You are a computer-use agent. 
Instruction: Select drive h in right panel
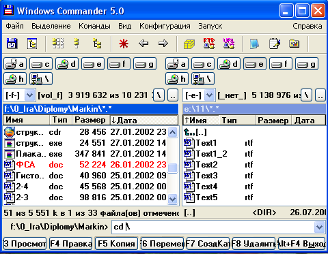click(x=177, y=79)
